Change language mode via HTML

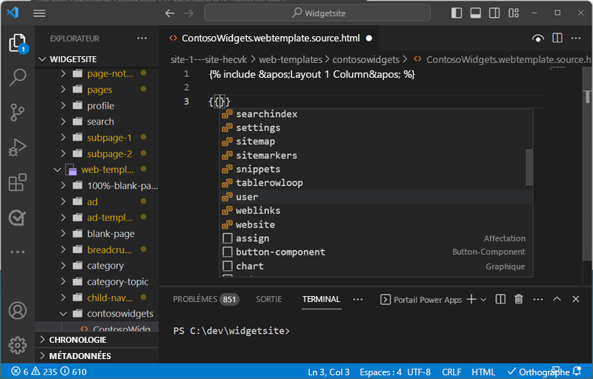pos(483,372)
